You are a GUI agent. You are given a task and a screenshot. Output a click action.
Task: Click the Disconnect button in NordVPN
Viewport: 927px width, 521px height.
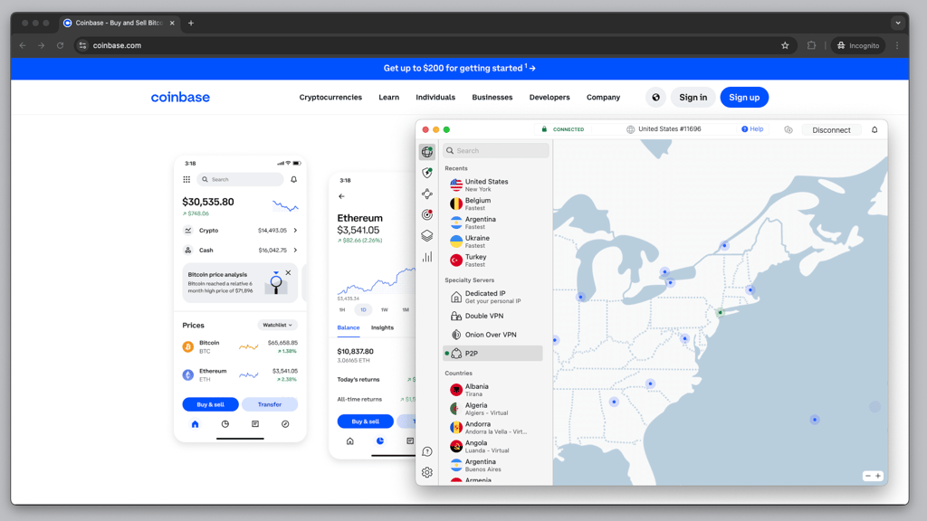831,130
